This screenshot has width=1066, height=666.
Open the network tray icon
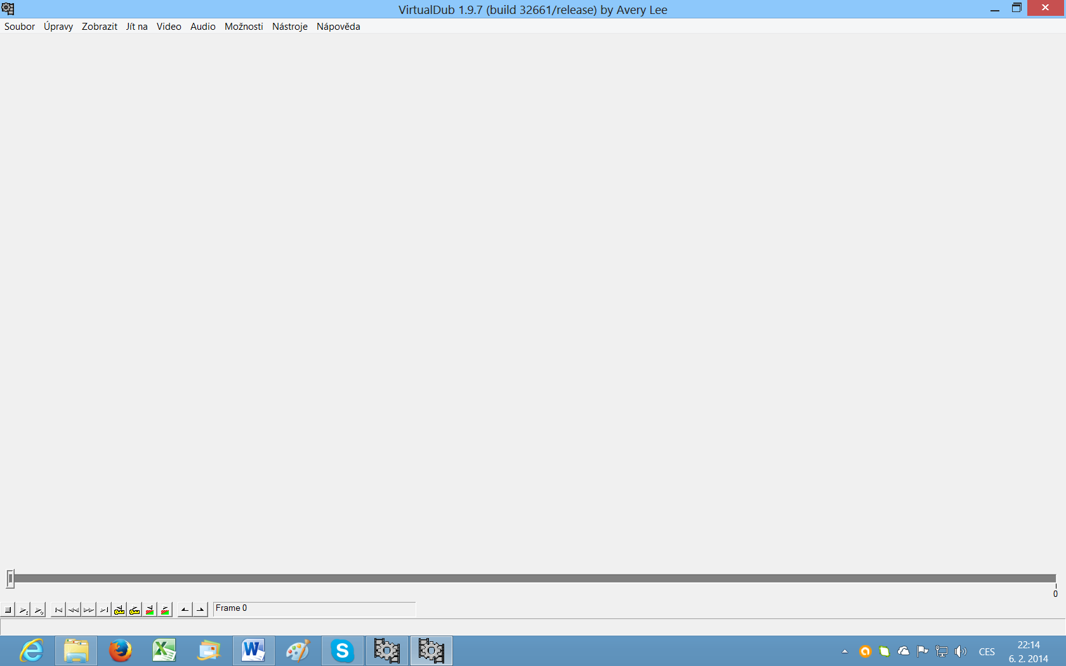pyautogui.click(x=942, y=651)
